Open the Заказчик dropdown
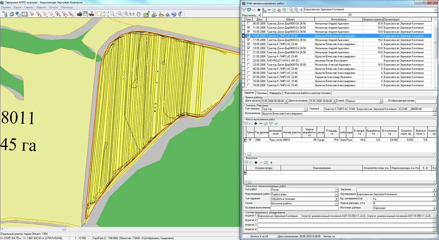 coord(434,190)
